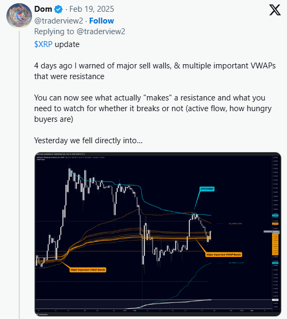This screenshot has height=319, width=287.
Task: Click the TradingView logo on the chart
Action: 42,314
